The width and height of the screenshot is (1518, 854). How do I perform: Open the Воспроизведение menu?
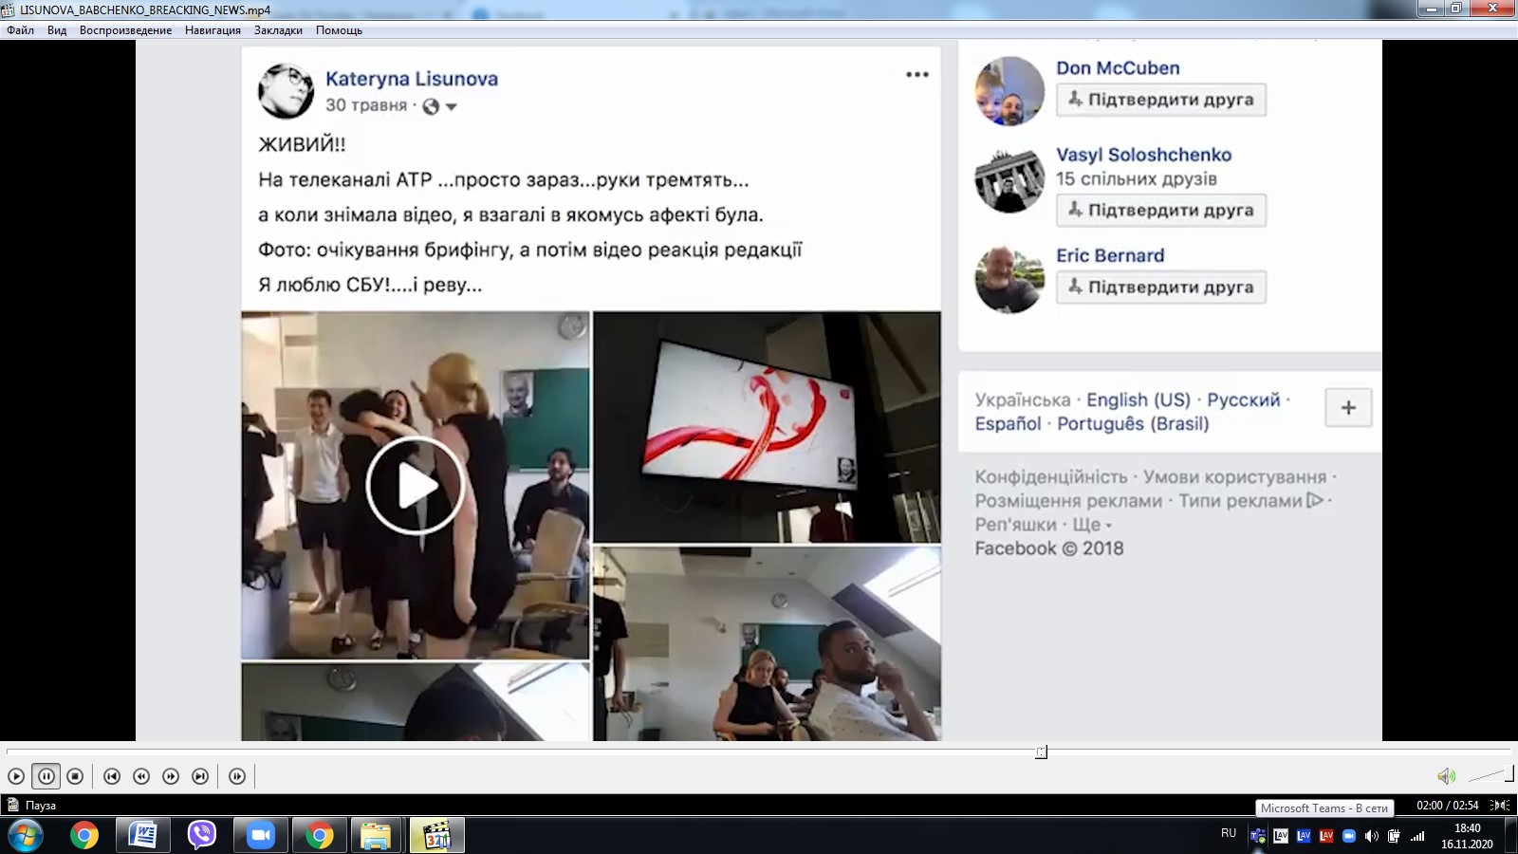point(125,30)
